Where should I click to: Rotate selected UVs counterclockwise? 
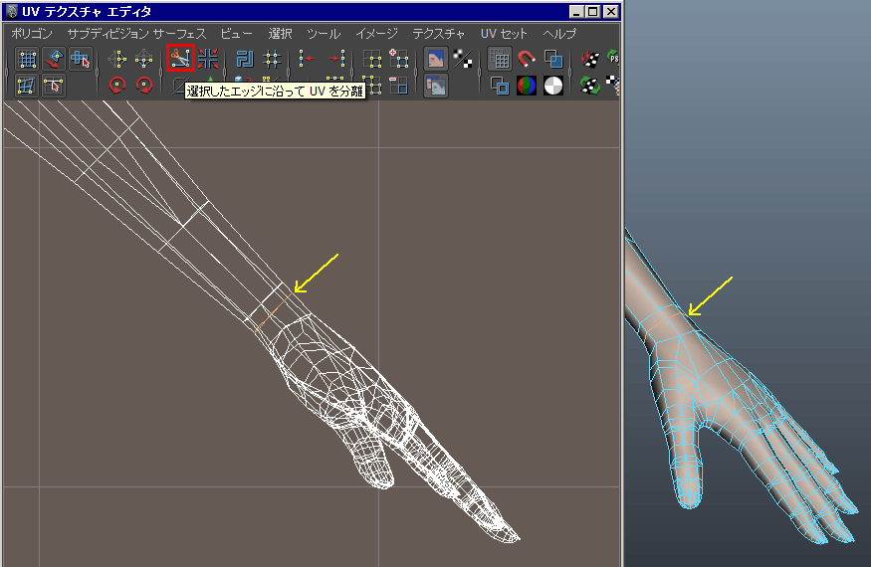tap(117, 86)
